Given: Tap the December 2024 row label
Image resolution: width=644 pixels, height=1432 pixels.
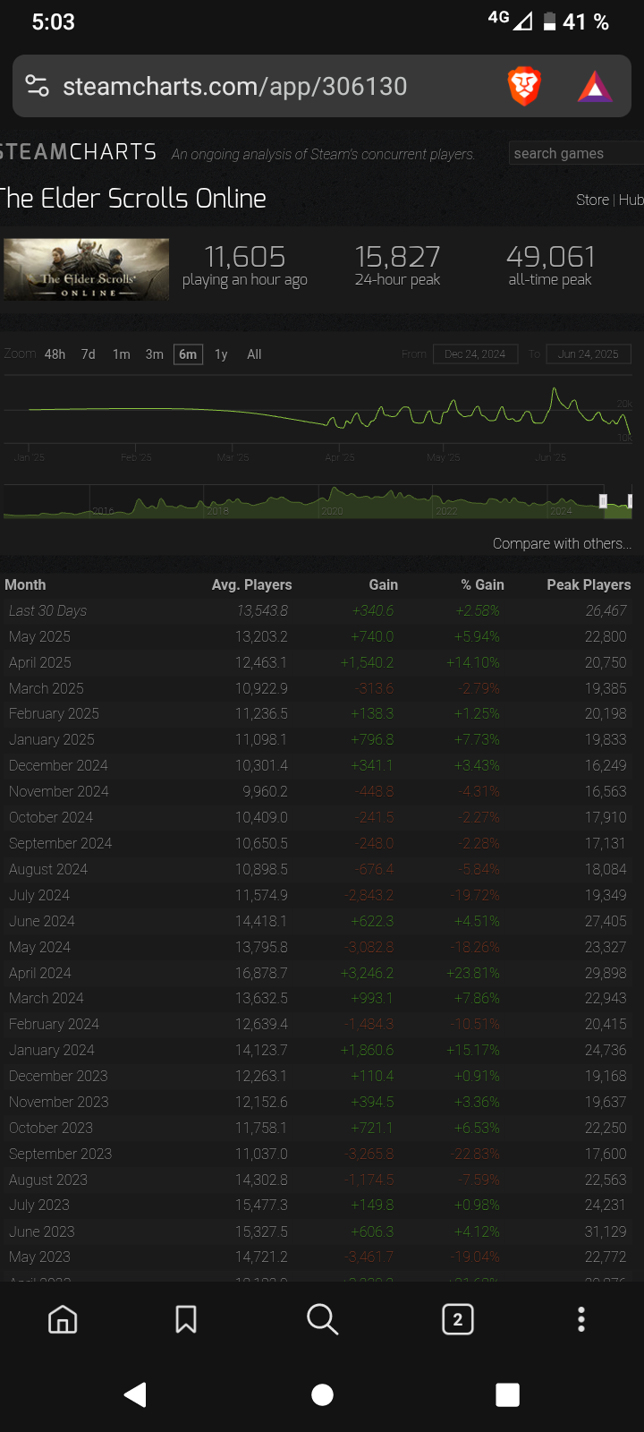Looking at the screenshot, I should (x=58, y=765).
